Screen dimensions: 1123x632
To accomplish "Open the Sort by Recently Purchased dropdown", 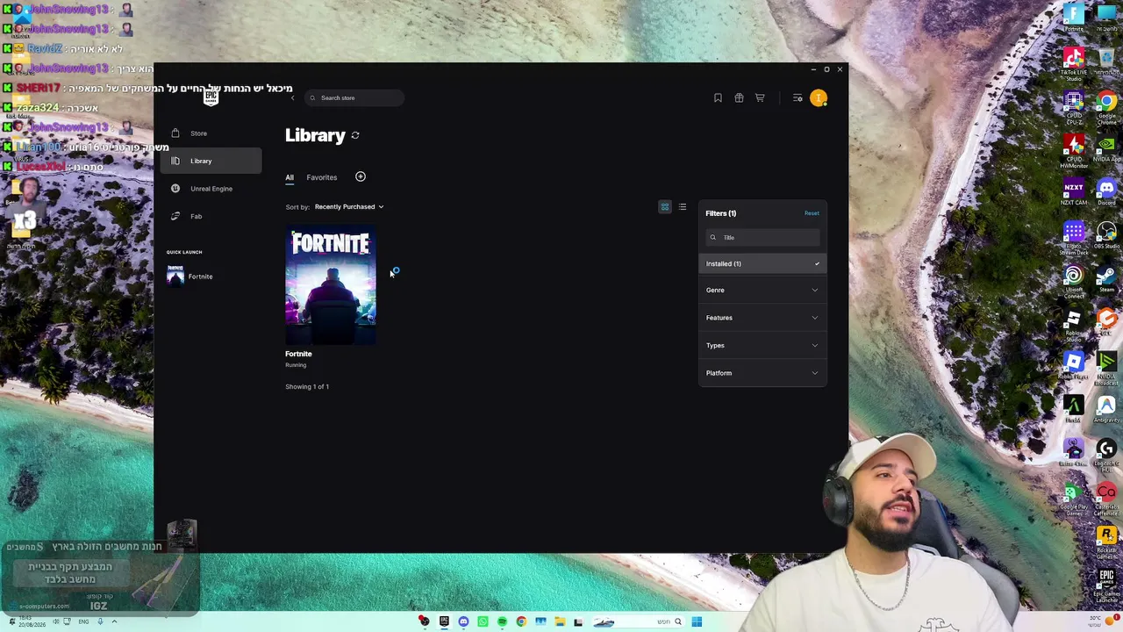I will [349, 207].
